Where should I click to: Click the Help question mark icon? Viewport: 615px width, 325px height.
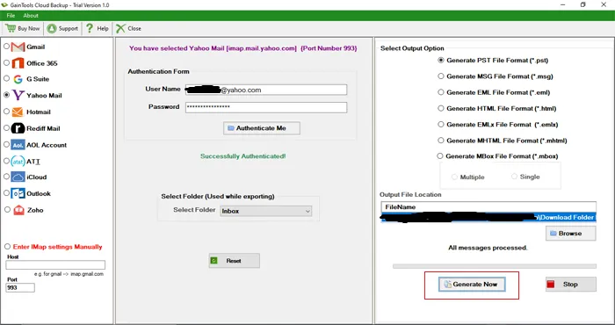click(x=90, y=28)
